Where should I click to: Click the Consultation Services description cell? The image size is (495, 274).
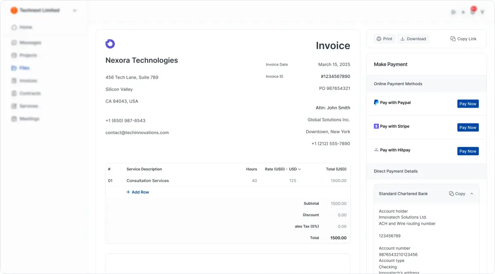(147, 180)
